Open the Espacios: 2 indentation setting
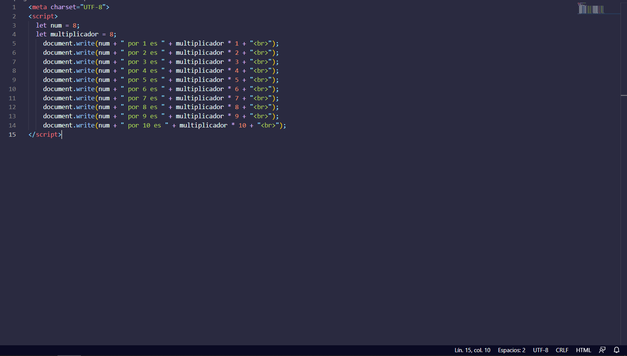 511,350
